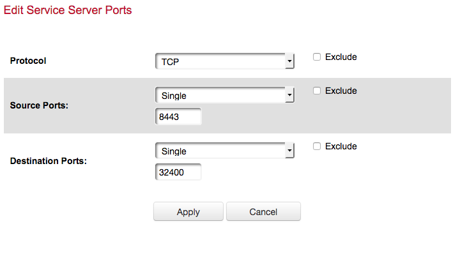Enable the Exclude checkbox for Protocol
The width and height of the screenshot is (467, 263).
[317, 57]
